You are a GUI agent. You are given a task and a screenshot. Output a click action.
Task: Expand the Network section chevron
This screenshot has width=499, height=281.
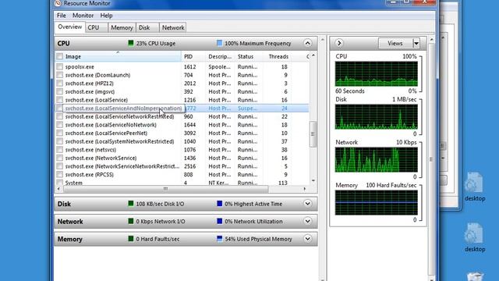point(307,221)
